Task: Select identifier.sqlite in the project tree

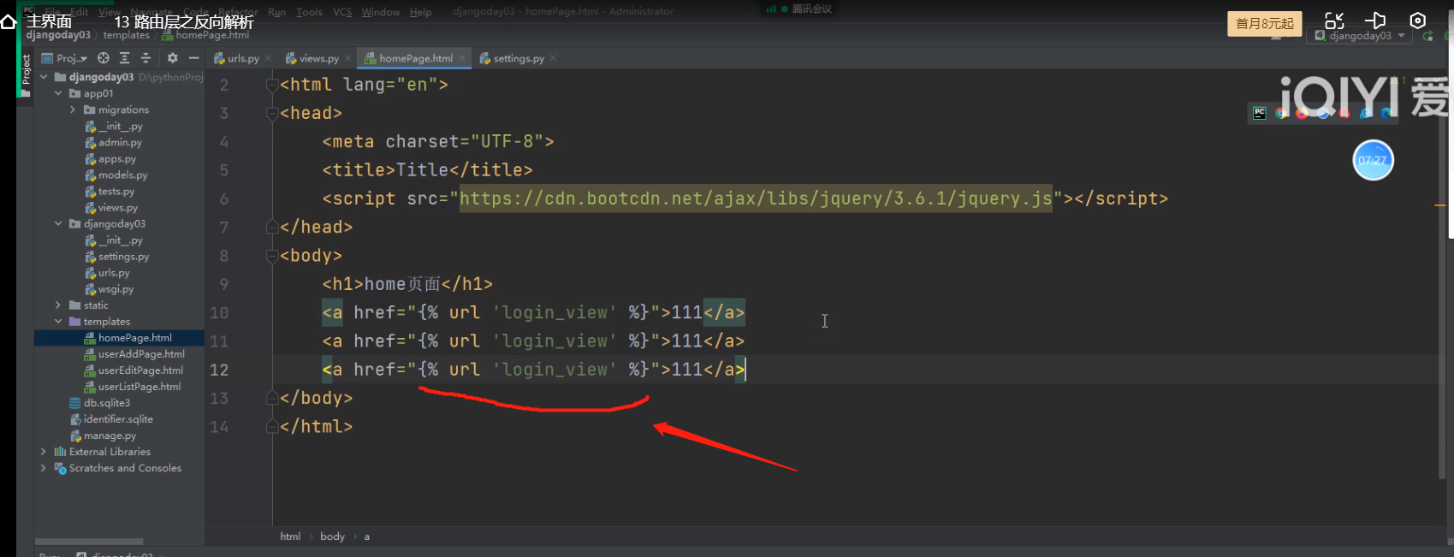Action: coord(111,419)
